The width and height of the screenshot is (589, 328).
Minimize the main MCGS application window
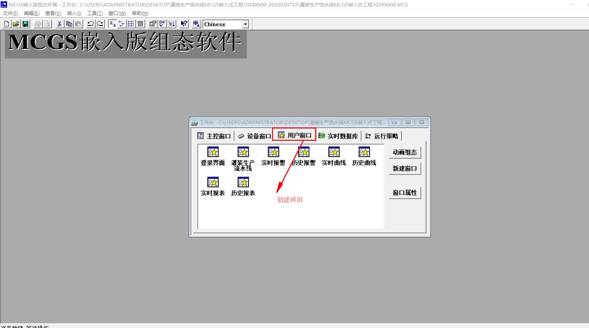coord(572,5)
